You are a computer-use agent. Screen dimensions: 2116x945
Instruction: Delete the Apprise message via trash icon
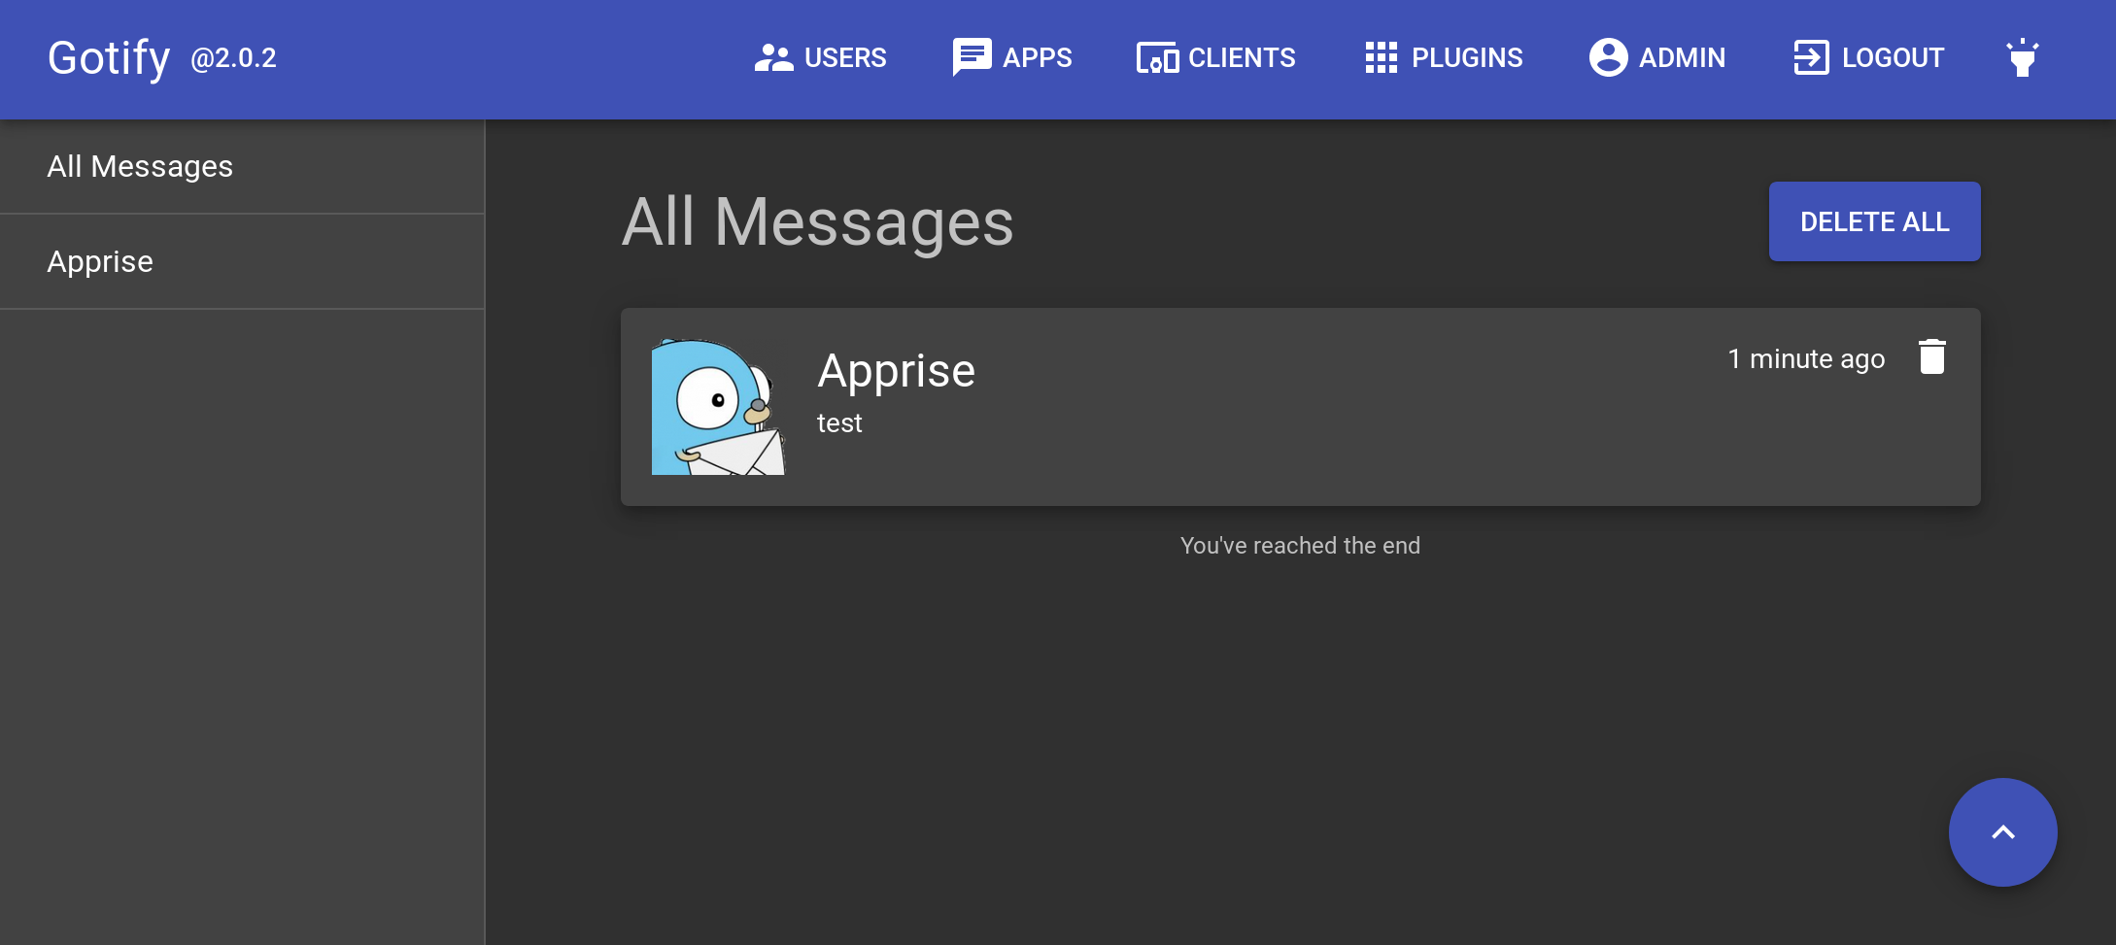tap(1931, 356)
